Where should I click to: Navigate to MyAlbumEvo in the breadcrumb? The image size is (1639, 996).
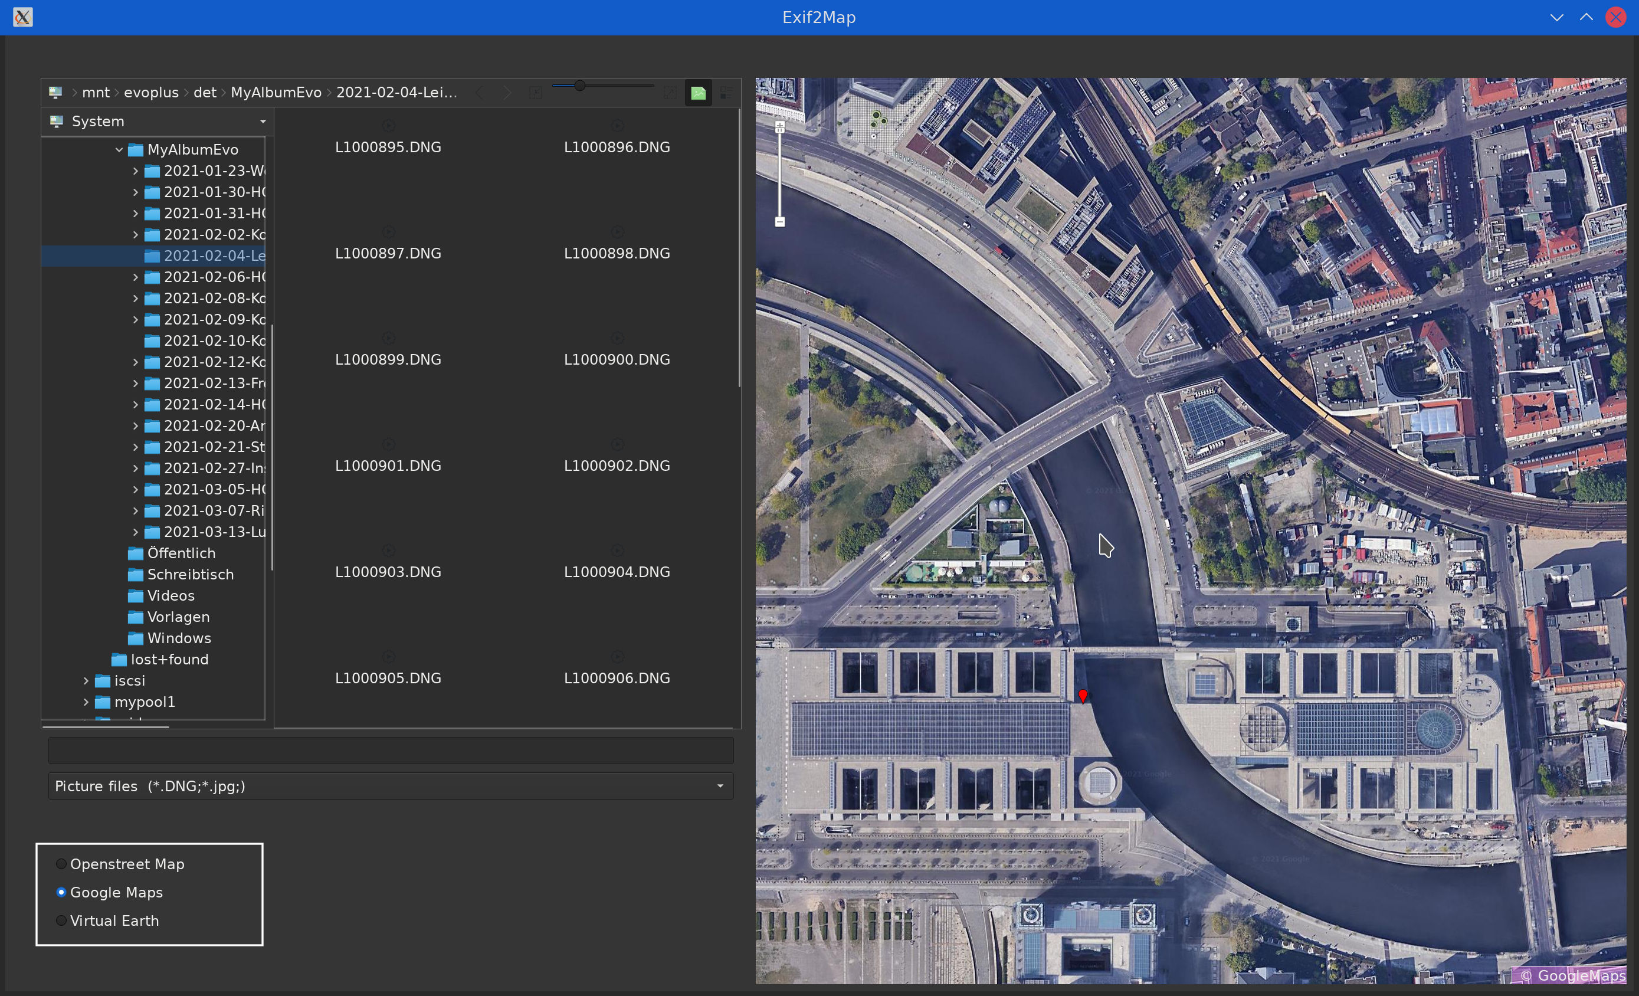point(276,93)
